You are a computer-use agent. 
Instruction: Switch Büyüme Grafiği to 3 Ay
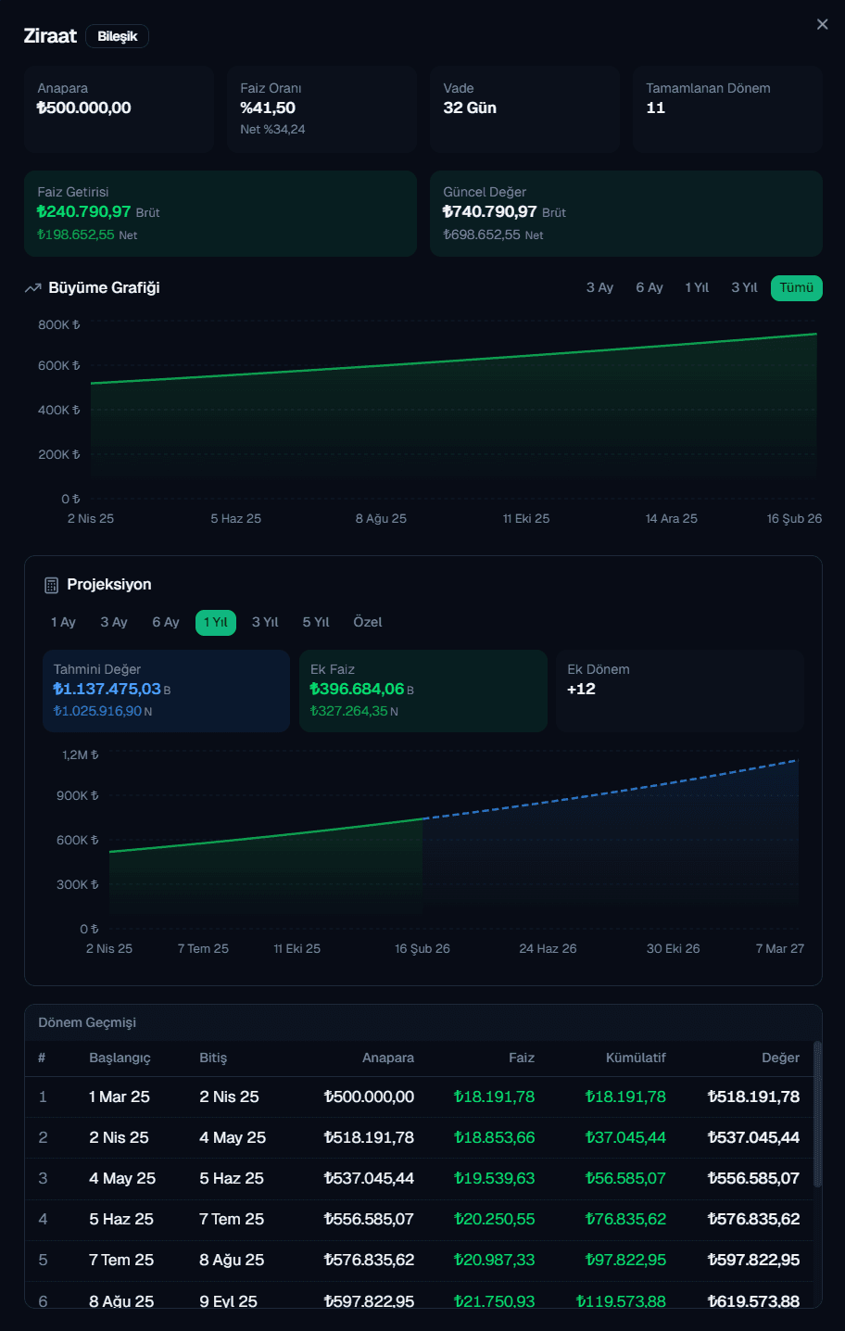[599, 288]
